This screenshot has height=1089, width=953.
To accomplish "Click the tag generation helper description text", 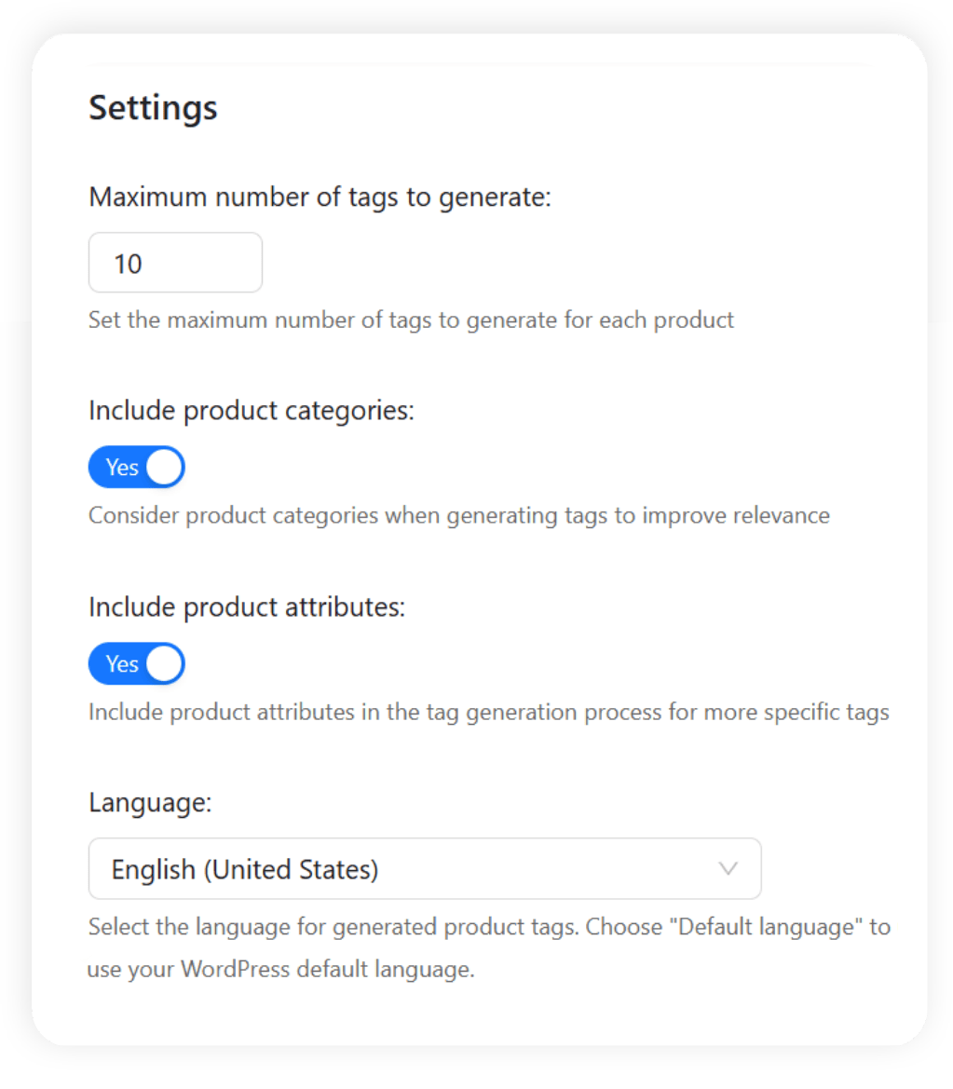I will (409, 320).
